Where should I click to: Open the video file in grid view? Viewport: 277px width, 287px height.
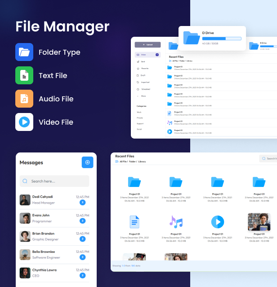coord(217,222)
